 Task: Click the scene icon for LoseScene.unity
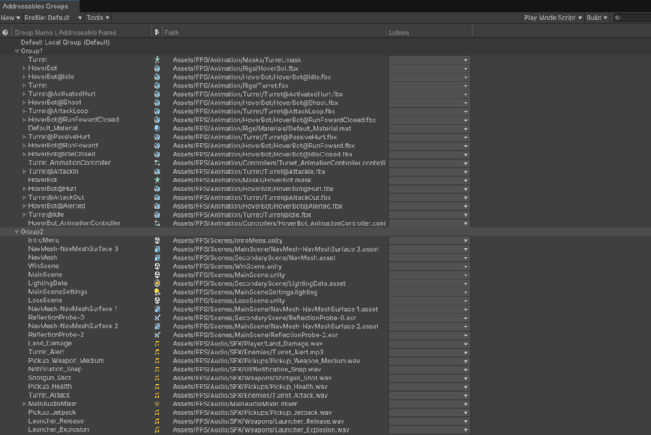tap(157, 301)
